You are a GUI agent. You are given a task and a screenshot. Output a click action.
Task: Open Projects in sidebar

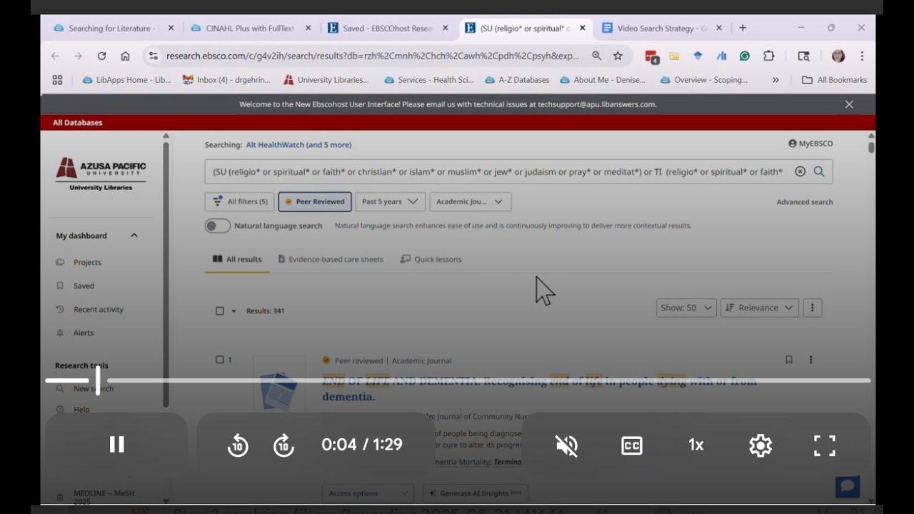click(x=87, y=262)
